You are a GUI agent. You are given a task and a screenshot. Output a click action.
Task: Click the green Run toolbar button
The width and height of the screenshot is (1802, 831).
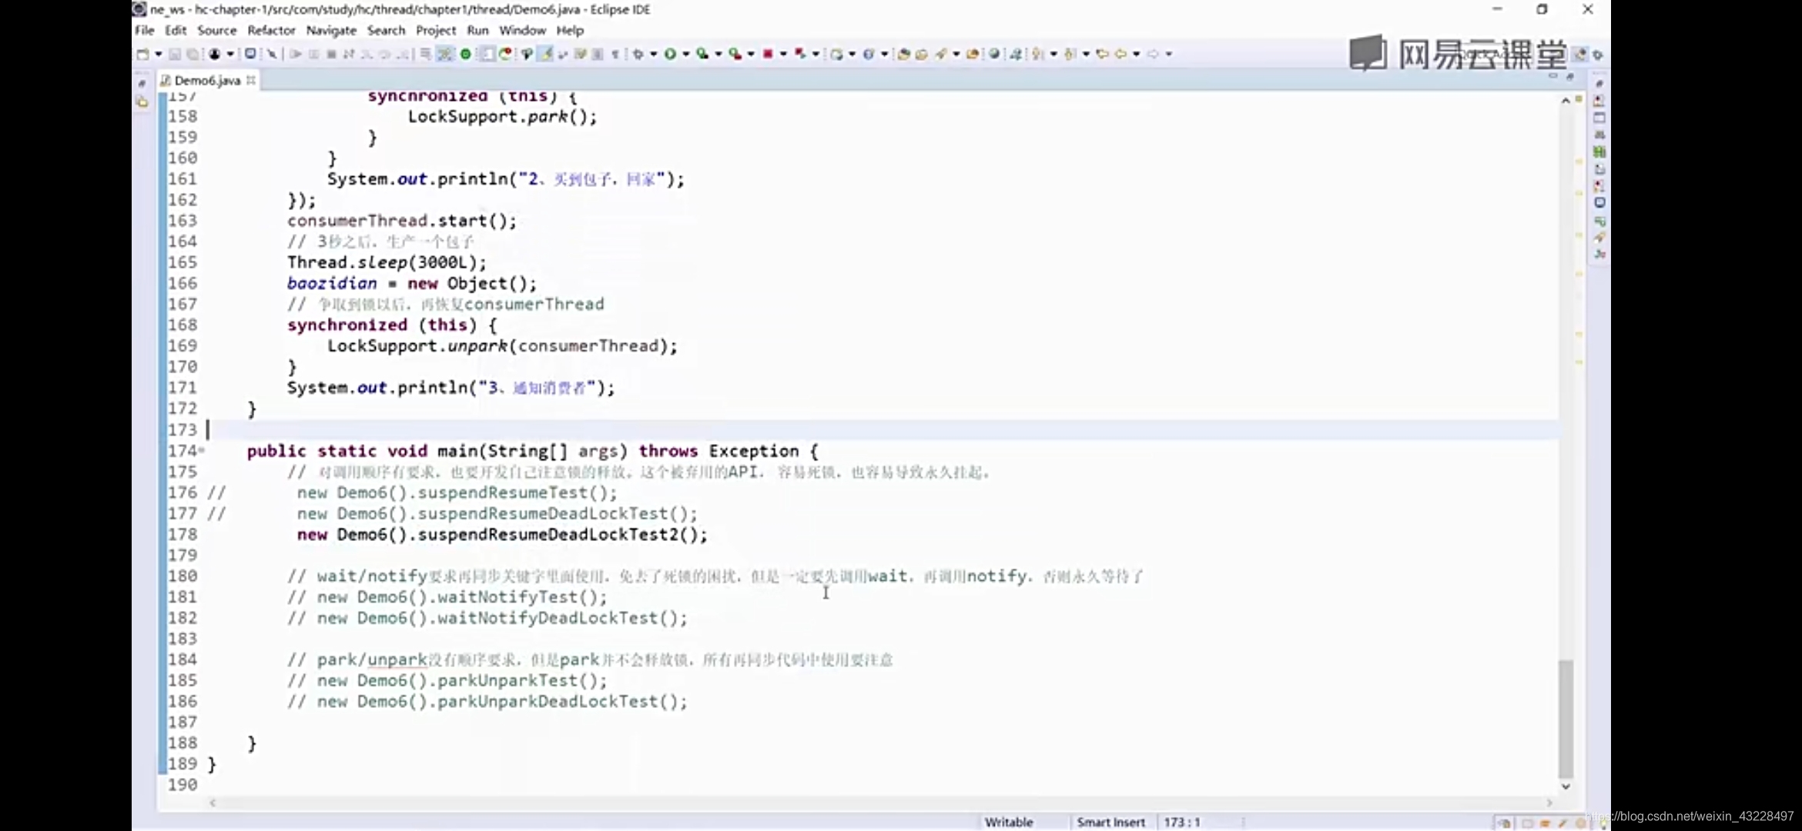point(670,54)
